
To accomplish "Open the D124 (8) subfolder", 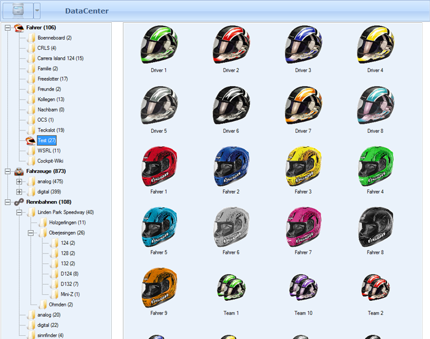I will [x=69, y=274].
